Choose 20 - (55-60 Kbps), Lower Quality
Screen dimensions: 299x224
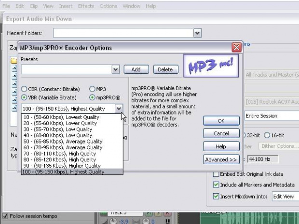coord(72,123)
